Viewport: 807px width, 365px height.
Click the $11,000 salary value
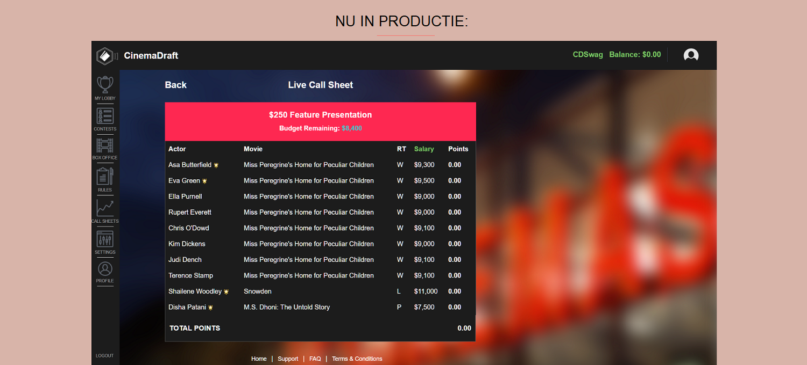pos(426,291)
